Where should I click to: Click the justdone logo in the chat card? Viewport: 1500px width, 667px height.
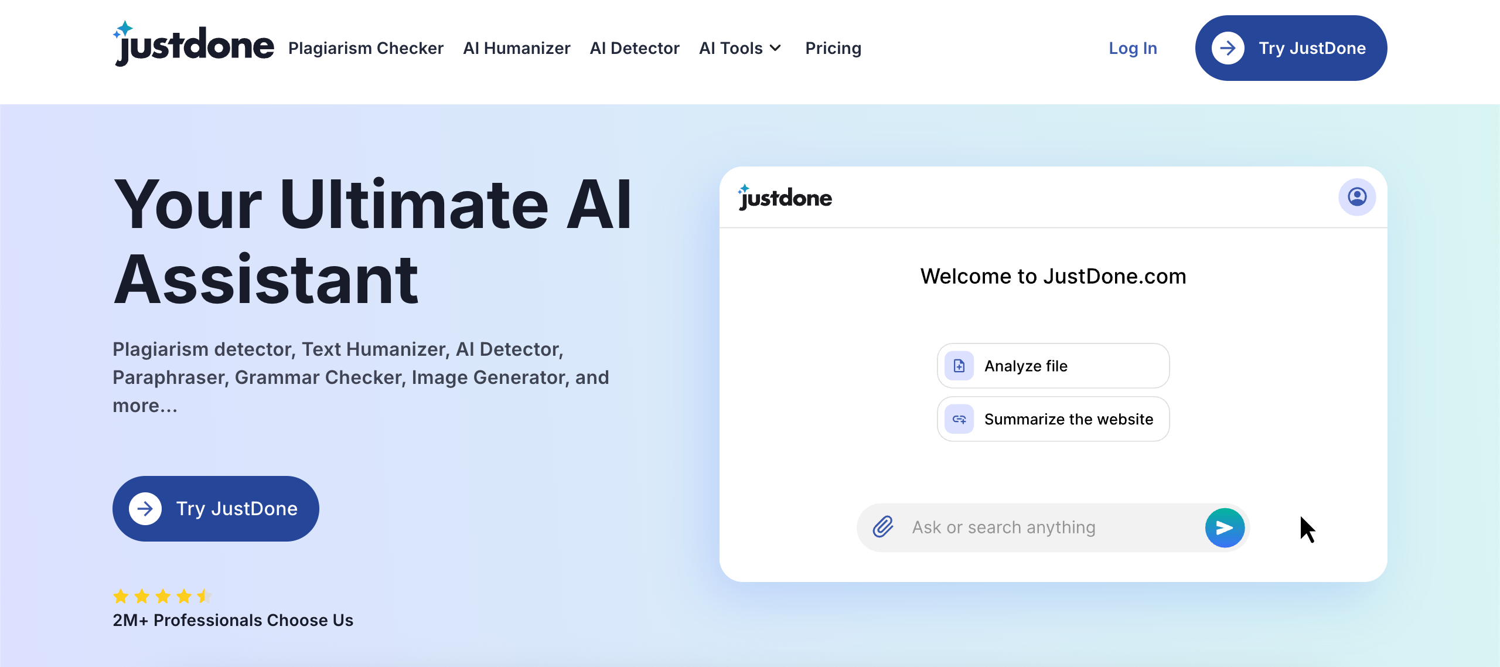coord(785,198)
